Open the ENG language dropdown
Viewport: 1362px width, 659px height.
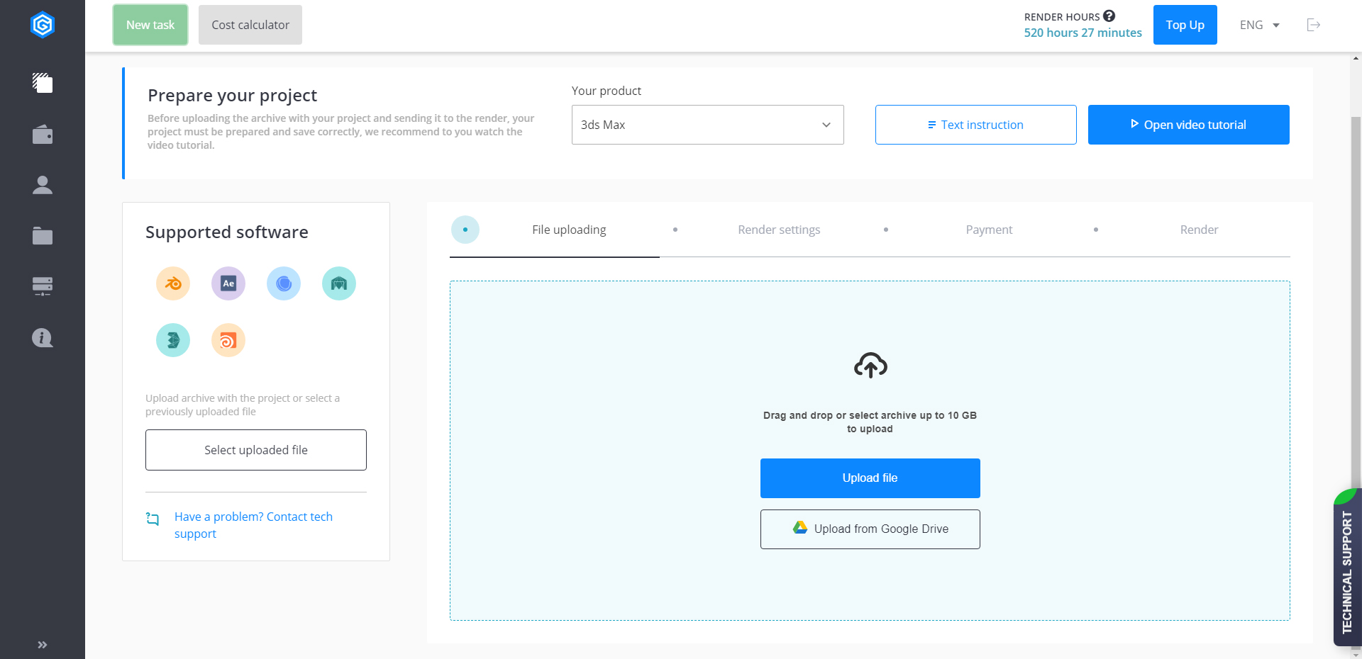click(x=1260, y=25)
